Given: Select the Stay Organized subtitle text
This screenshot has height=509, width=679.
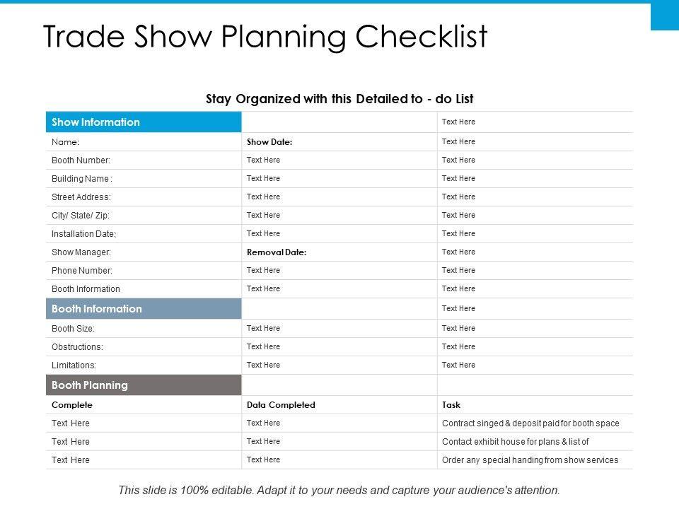Looking at the screenshot, I should [339, 99].
